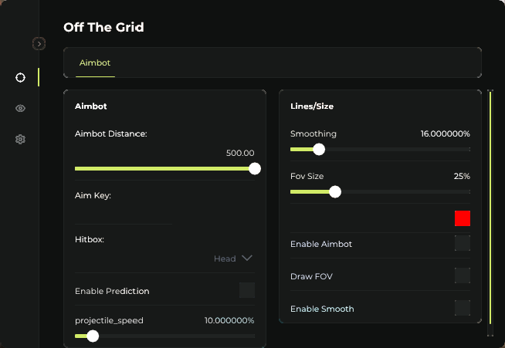Expand the collapsed sidebar with chevron button

[39, 44]
